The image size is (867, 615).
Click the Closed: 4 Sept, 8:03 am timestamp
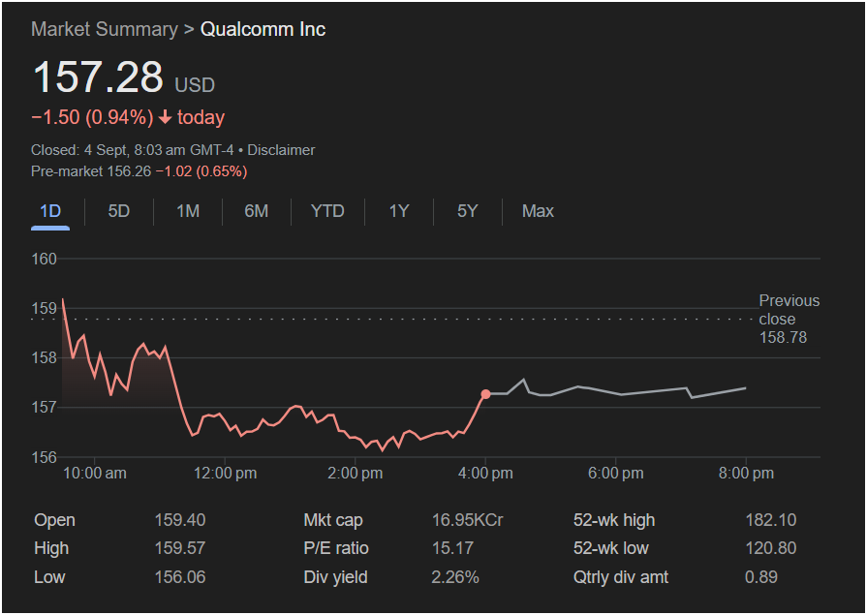coord(132,150)
